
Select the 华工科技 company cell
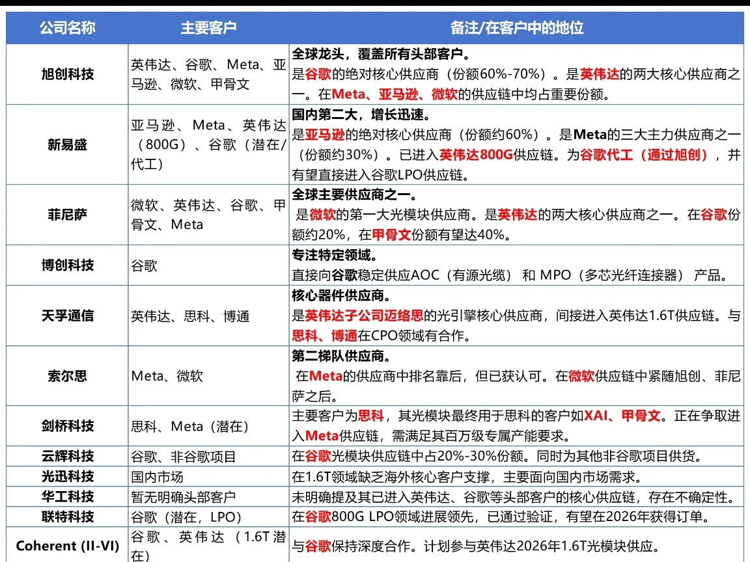click(x=68, y=496)
